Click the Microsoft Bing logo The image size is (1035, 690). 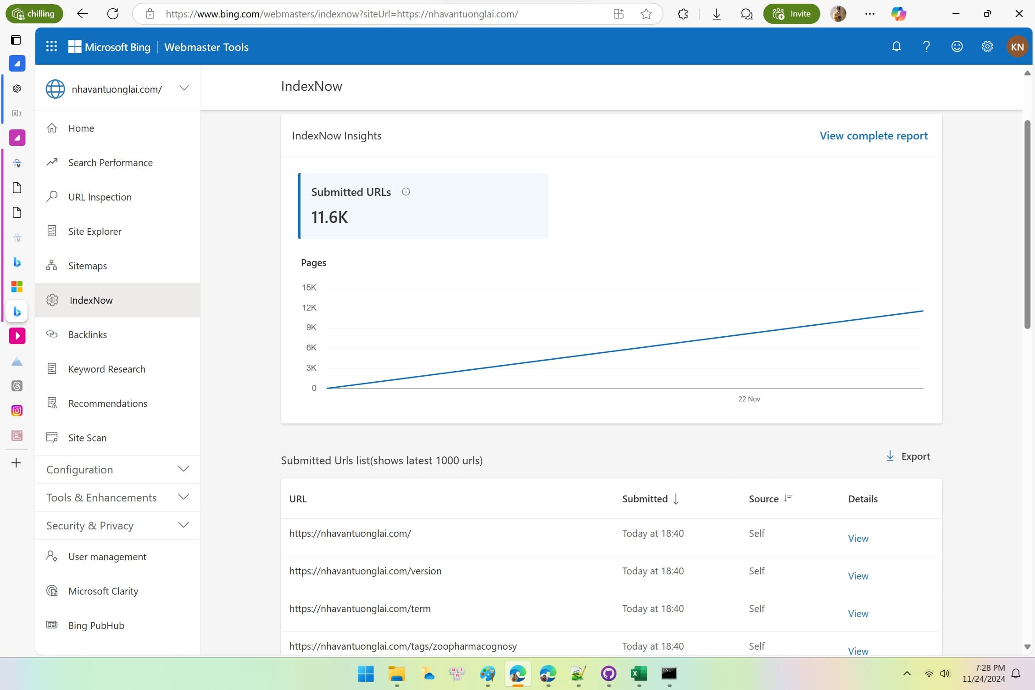pyautogui.click(x=109, y=47)
